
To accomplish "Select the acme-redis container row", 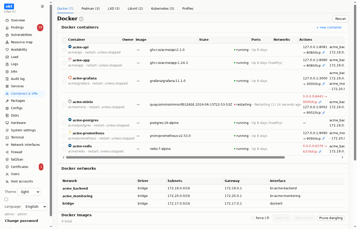I will pyautogui.click(x=64, y=149).
